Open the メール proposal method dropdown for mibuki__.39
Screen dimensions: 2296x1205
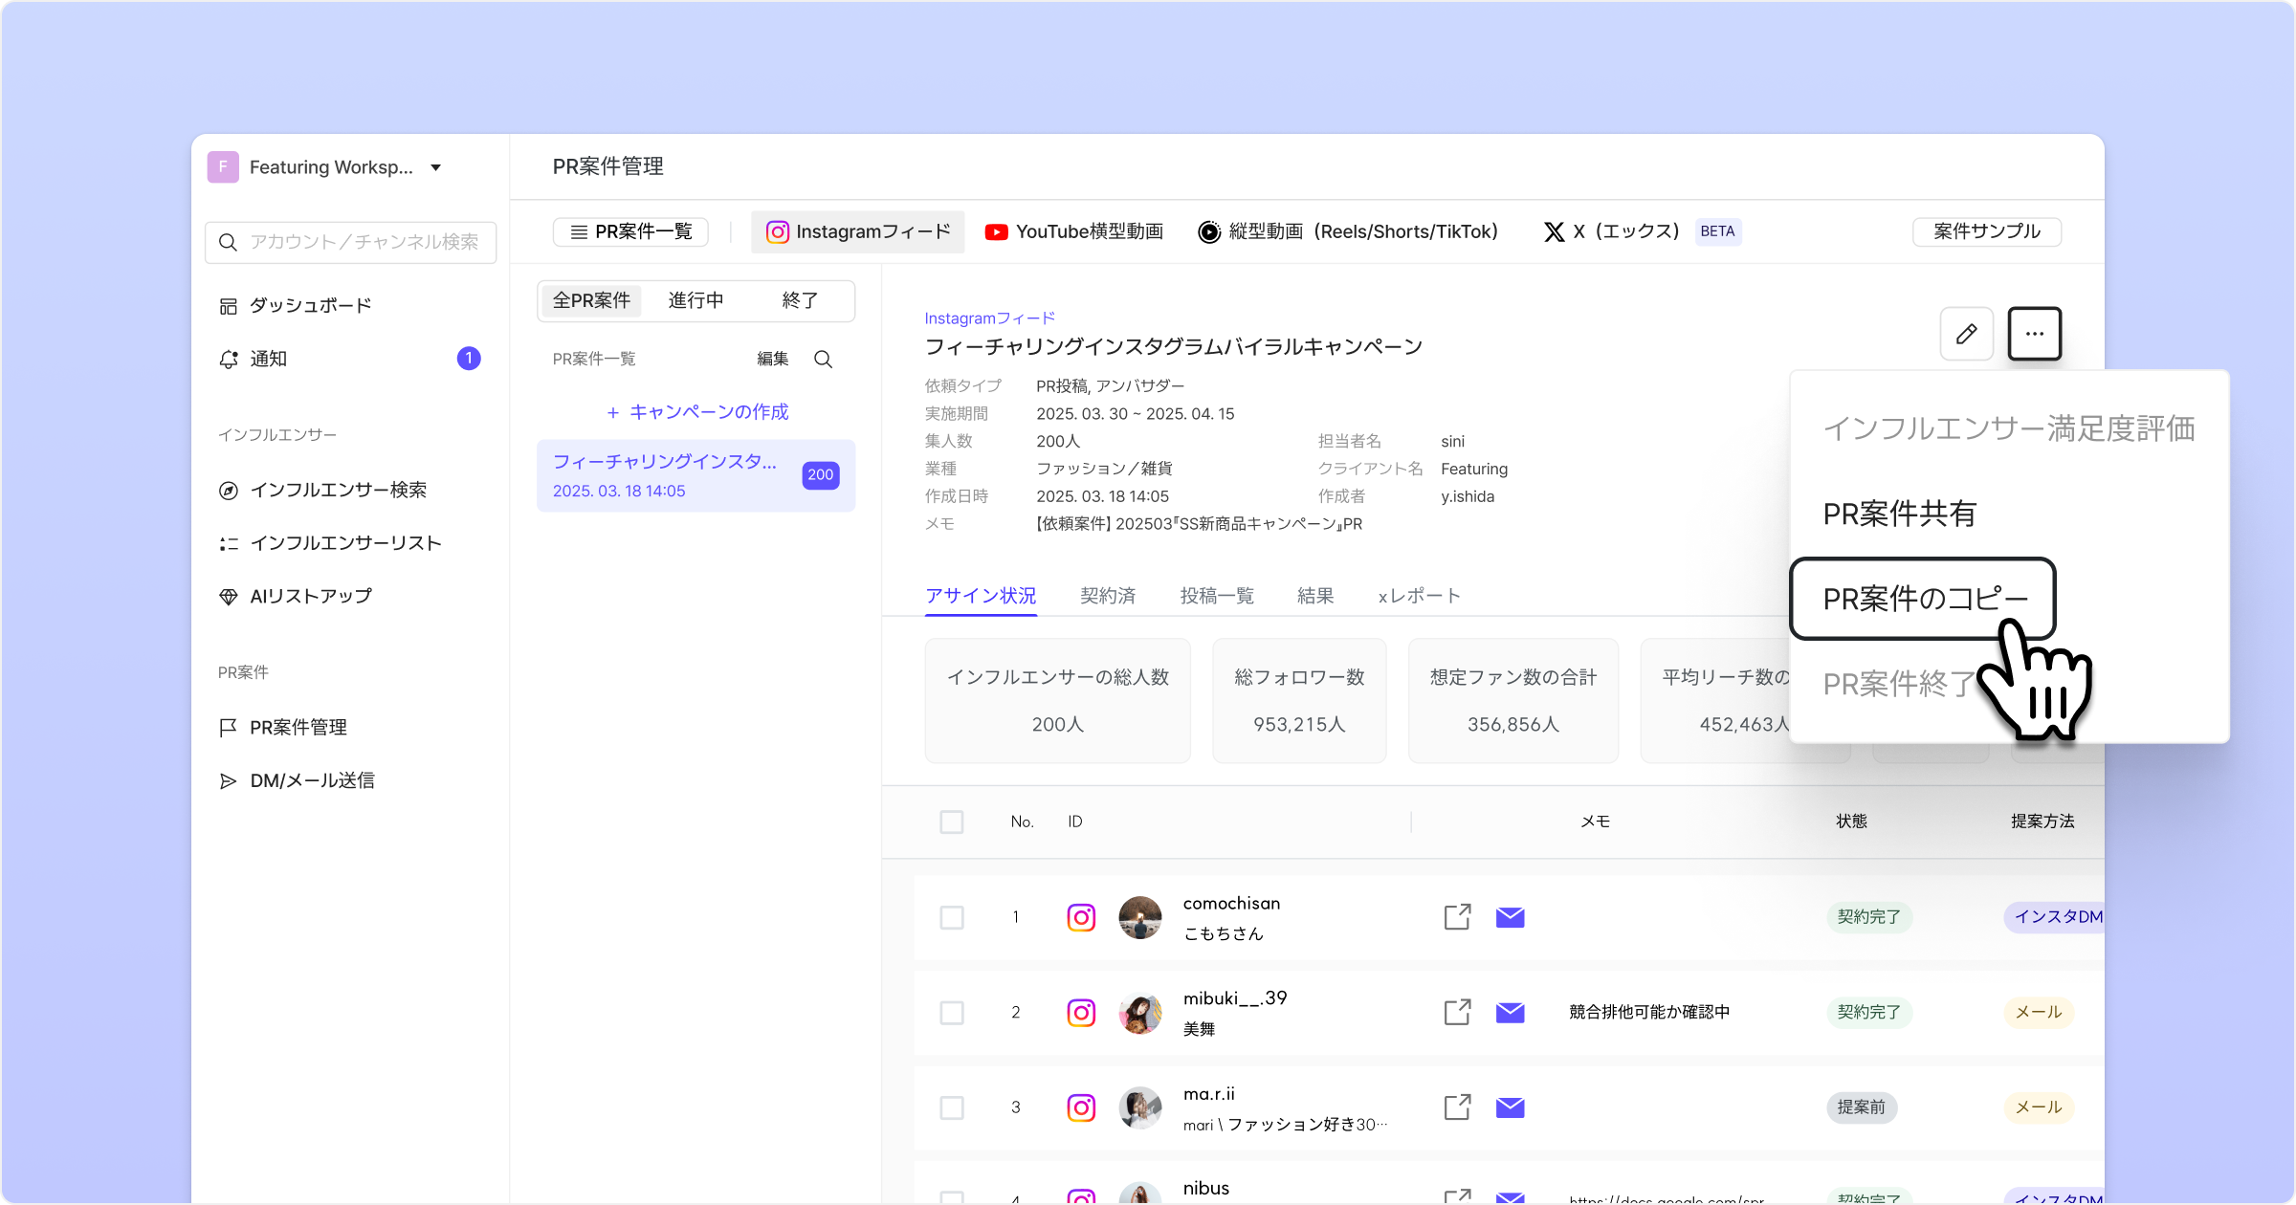tap(2038, 1012)
